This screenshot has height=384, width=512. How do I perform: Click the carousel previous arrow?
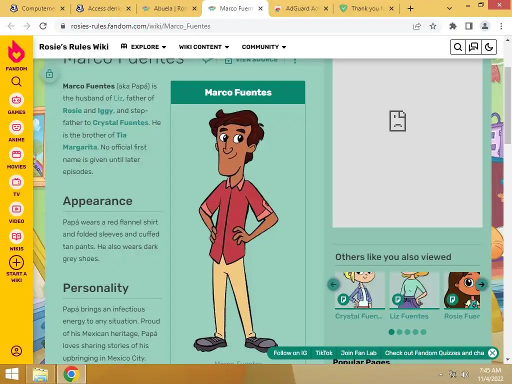(x=333, y=284)
